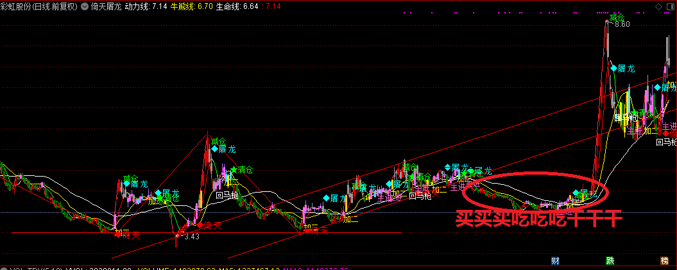
Task: Open the orange 榜 marker on the time axis
Action: click(664, 260)
